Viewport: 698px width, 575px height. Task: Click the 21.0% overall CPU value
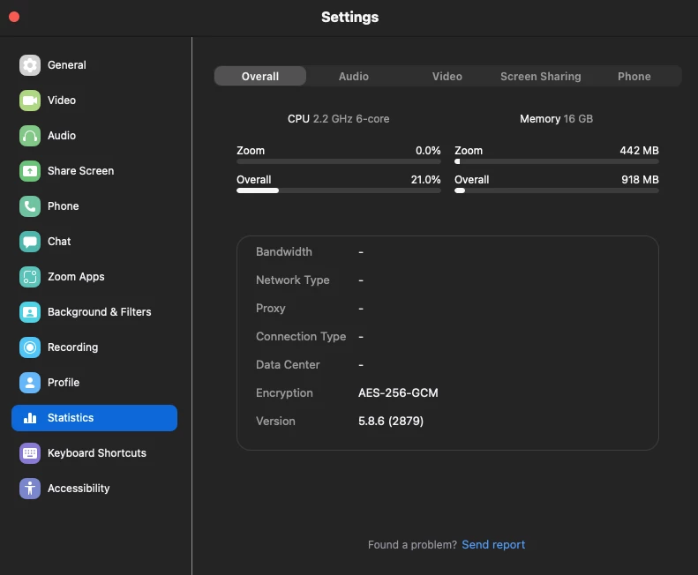425,180
